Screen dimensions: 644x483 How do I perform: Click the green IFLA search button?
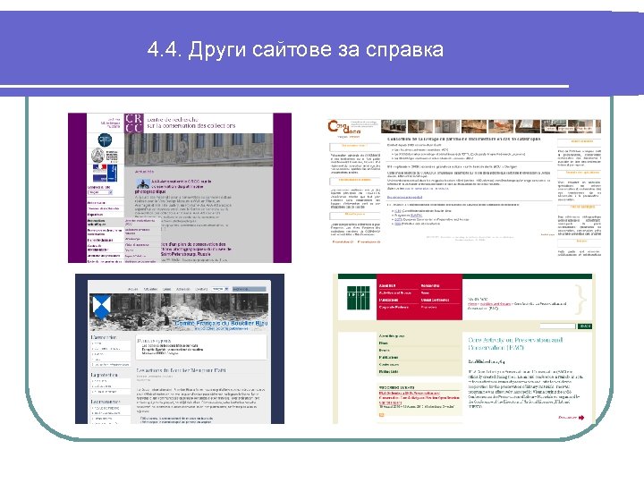(584, 326)
